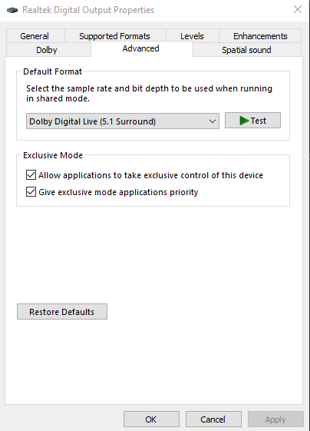Open the Levels tab
Viewport: 310px width, 431px height.
pos(192,36)
